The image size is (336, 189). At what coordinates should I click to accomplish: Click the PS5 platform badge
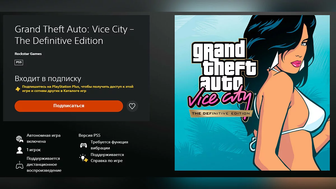pyautogui.click(x=19, y=62)
